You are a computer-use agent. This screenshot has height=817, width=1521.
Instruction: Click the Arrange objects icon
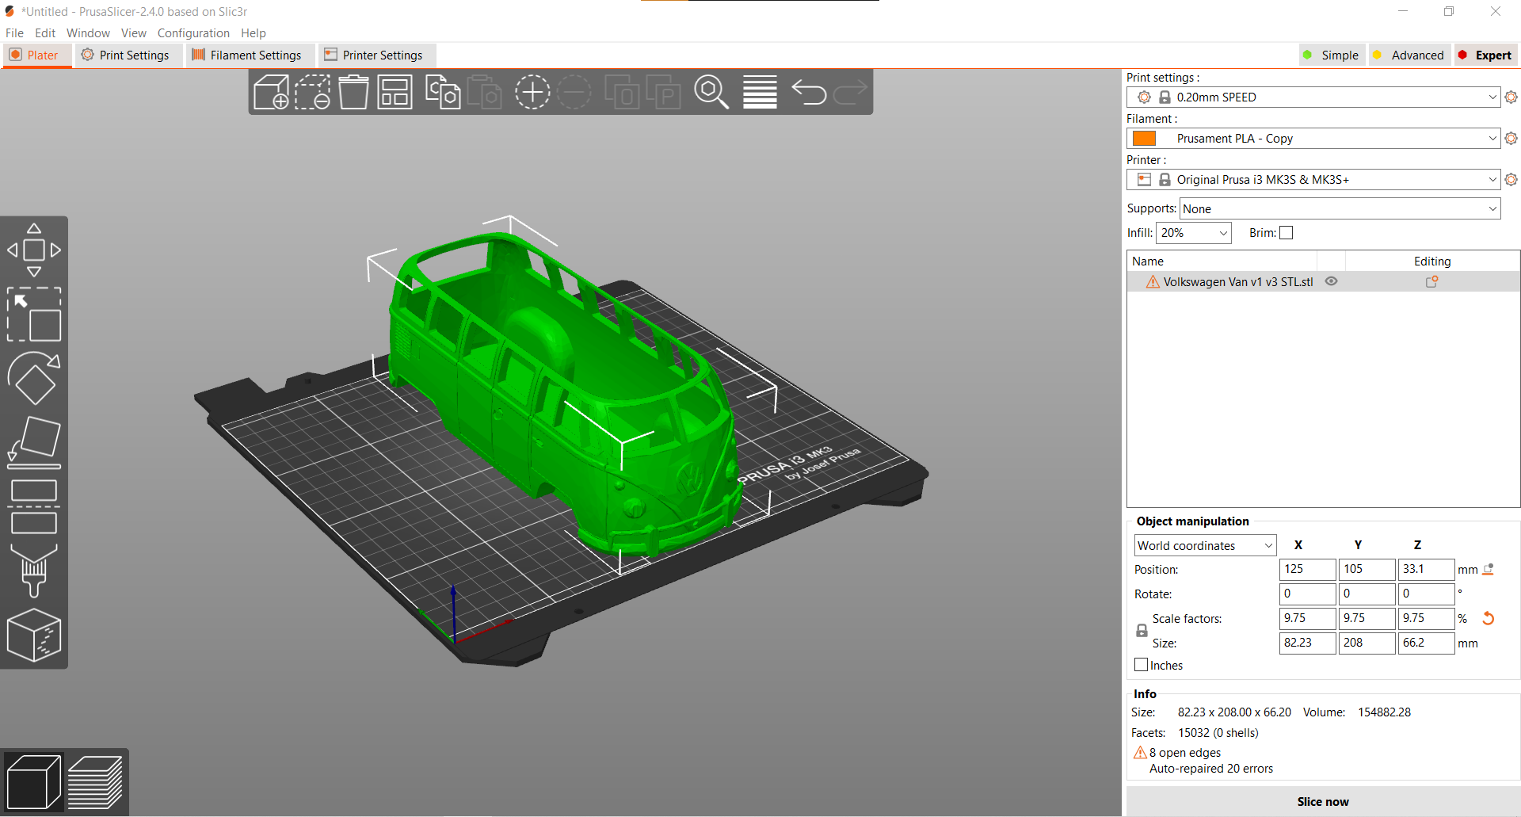395,93
